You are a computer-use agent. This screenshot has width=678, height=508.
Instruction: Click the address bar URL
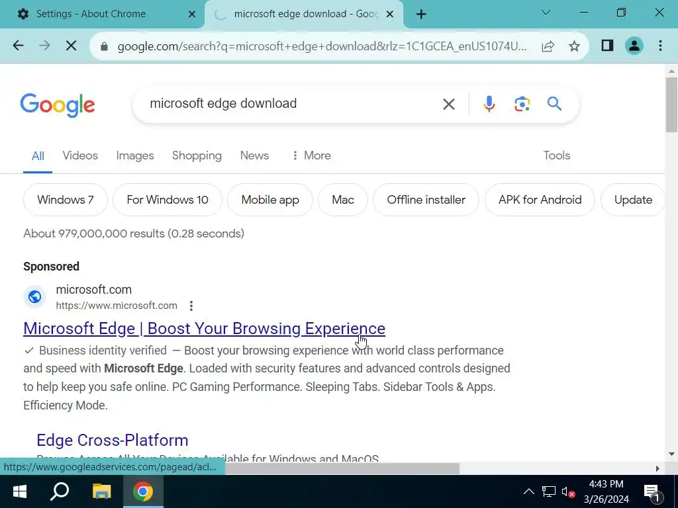[322, 46]
